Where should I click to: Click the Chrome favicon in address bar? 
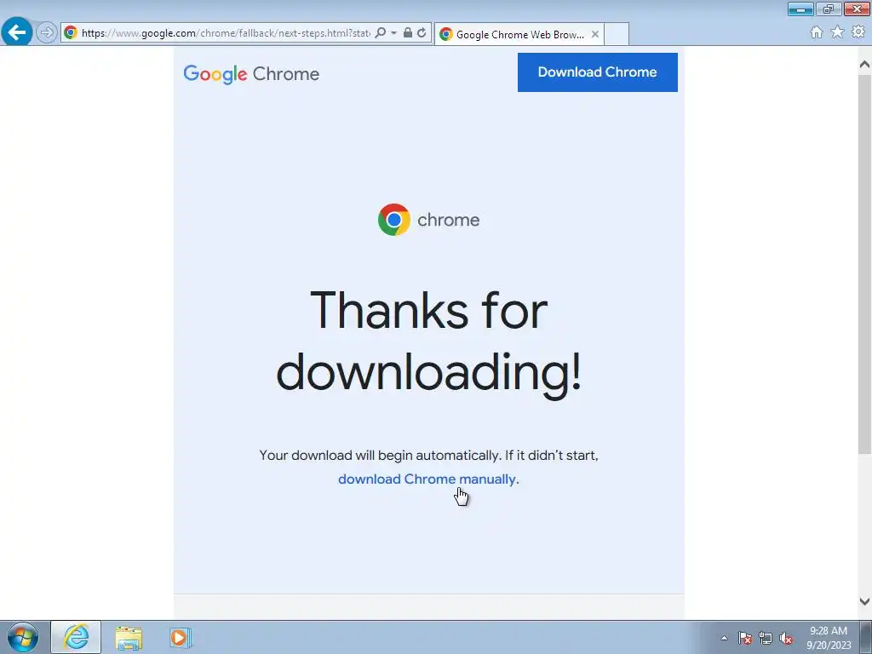click(x=71, y=32)
